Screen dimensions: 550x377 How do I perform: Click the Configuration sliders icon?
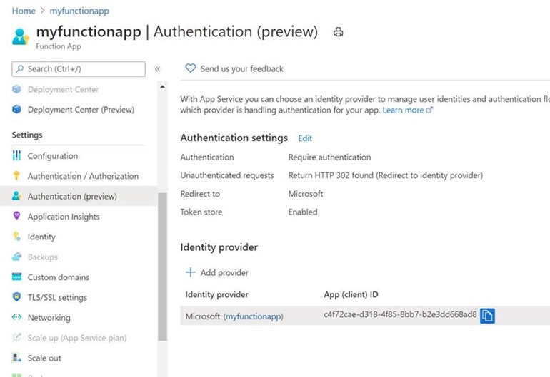pyautogui.click(x=16, y=155)
